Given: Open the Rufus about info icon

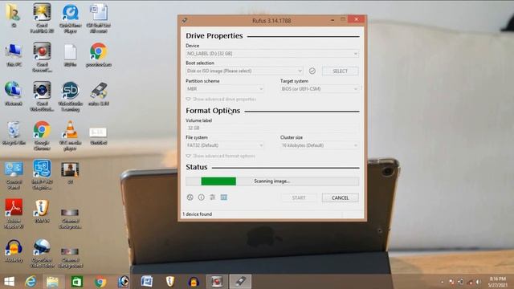Looking at the screenshot, I should coord(202,197).
